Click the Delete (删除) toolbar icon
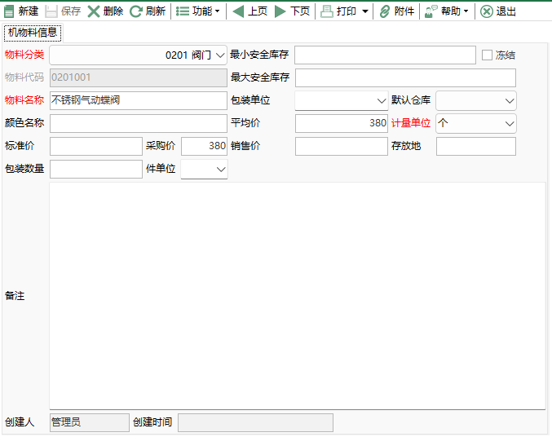552x437 pixels. [x=95, y=11]
